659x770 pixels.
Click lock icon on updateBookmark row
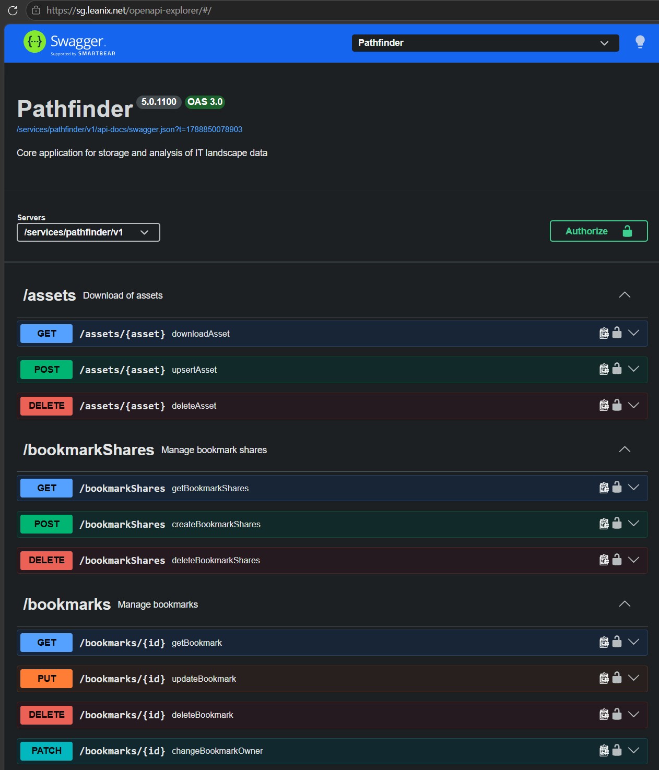tap(617, 678)
